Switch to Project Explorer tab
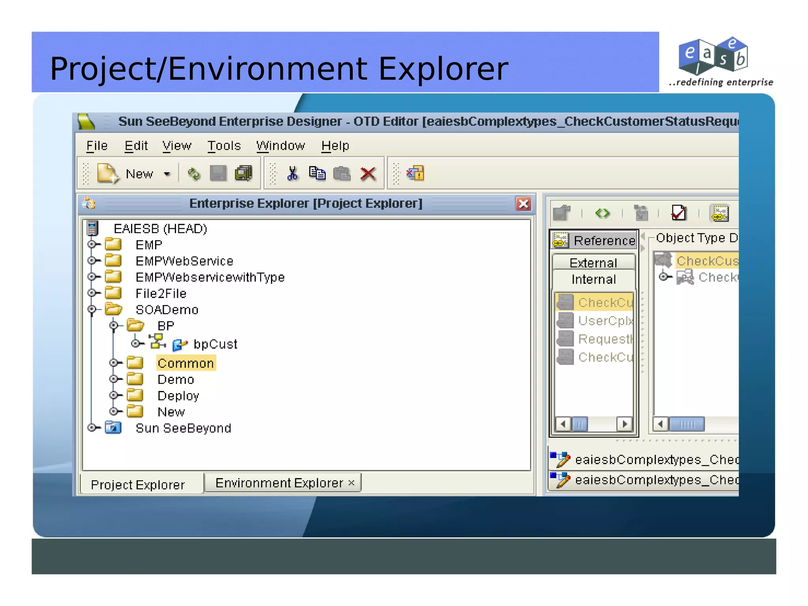 tap(138, 484)
